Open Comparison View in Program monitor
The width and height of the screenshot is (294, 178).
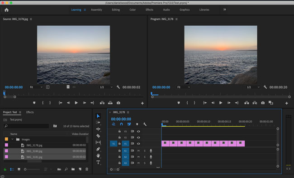271,103
